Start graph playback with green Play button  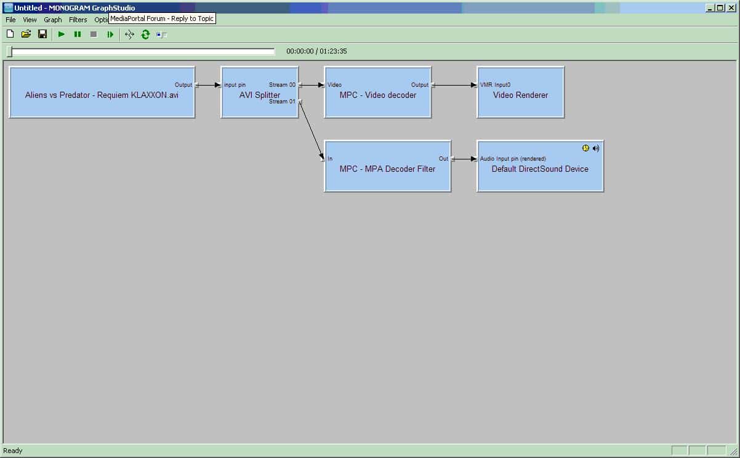click(x=62, y=34)
